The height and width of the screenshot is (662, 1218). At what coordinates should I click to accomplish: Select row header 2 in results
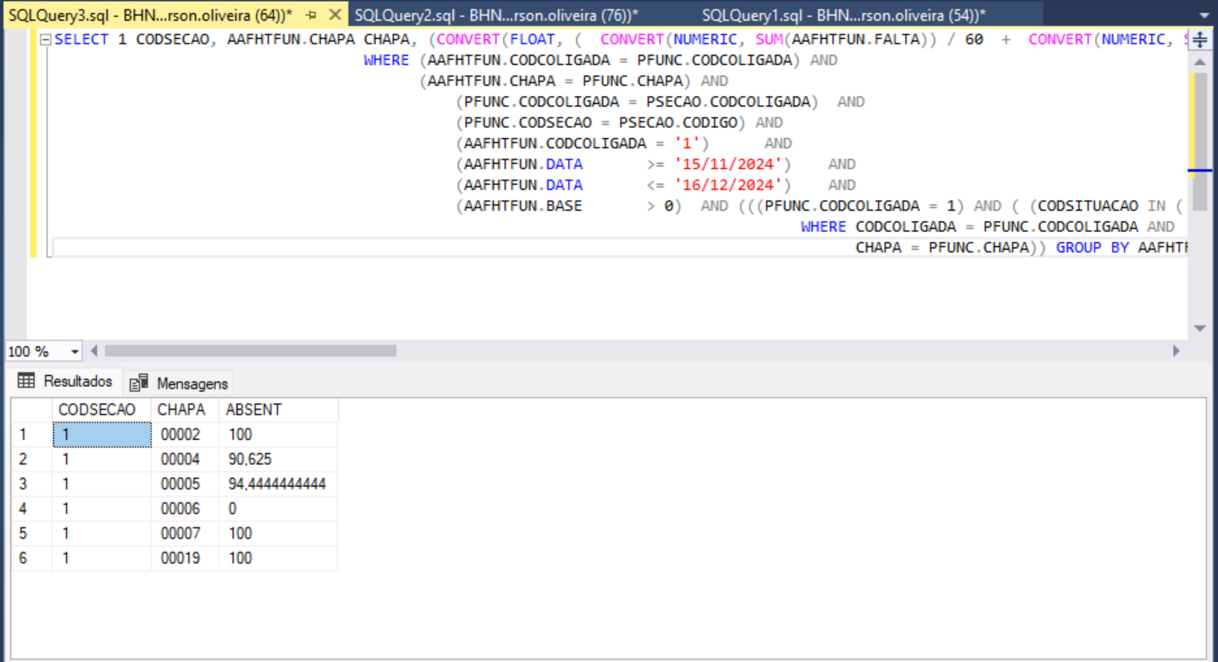pos(31,459)
